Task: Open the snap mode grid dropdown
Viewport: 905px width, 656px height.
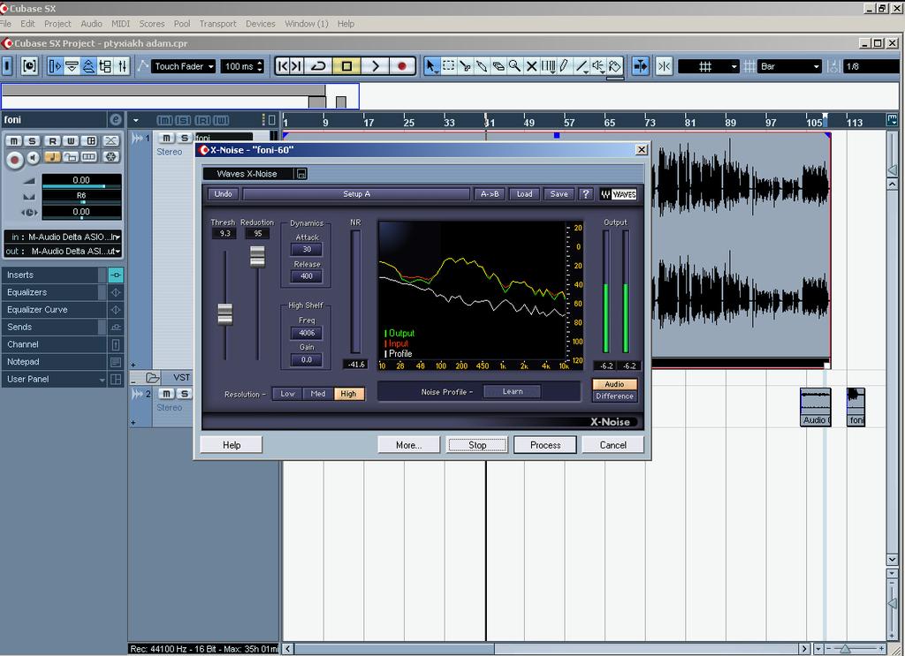Action: point(709,66)
